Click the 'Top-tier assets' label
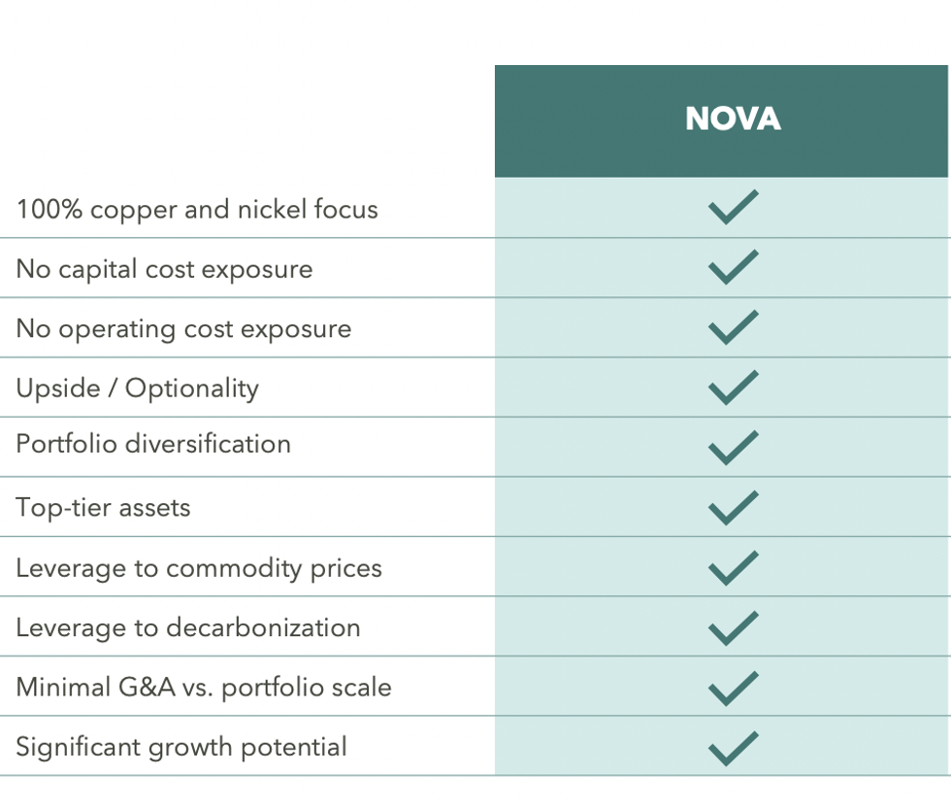Image resolution: width=951 pixels, height=809 pixels. pos(103,507)
